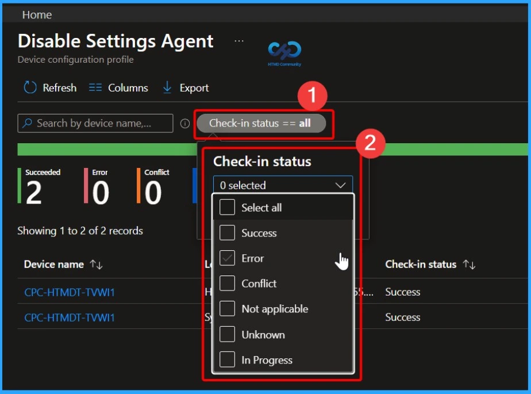Image resolution: width=531 pixels, height=394 pixels.
Task: Enable the Select all checkbox
Action: pos(226,207)
